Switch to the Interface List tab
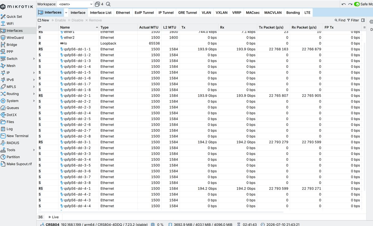The width and height of the screenshot is (373, 226). coord(101,13)
